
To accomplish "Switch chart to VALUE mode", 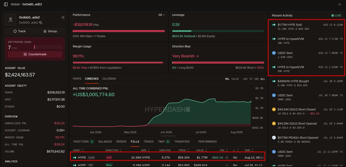I will click(235, 79).
